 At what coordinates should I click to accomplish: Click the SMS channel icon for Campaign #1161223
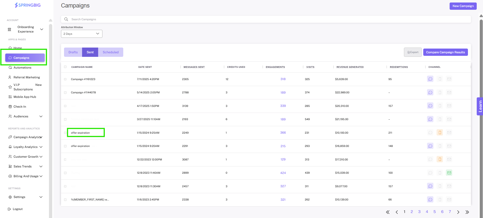(x=430, y=79)
